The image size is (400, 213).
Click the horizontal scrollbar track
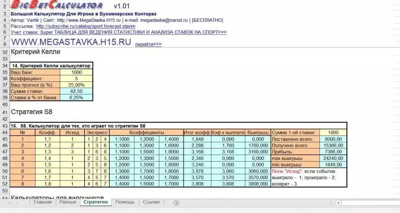(370, 203)
